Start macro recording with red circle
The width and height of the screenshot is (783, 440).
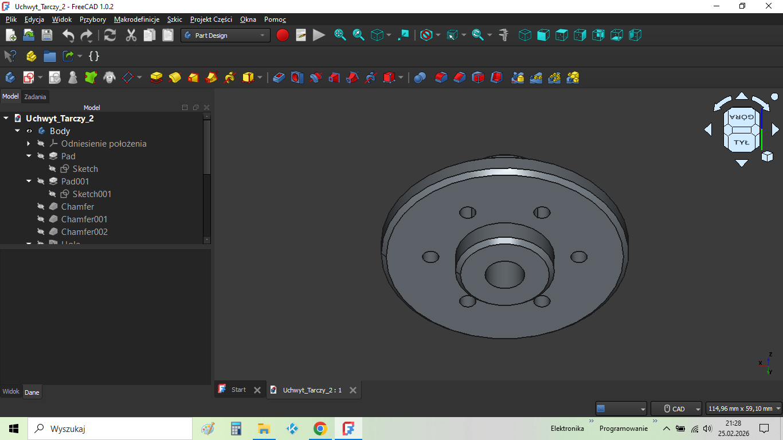coord(283,36)
